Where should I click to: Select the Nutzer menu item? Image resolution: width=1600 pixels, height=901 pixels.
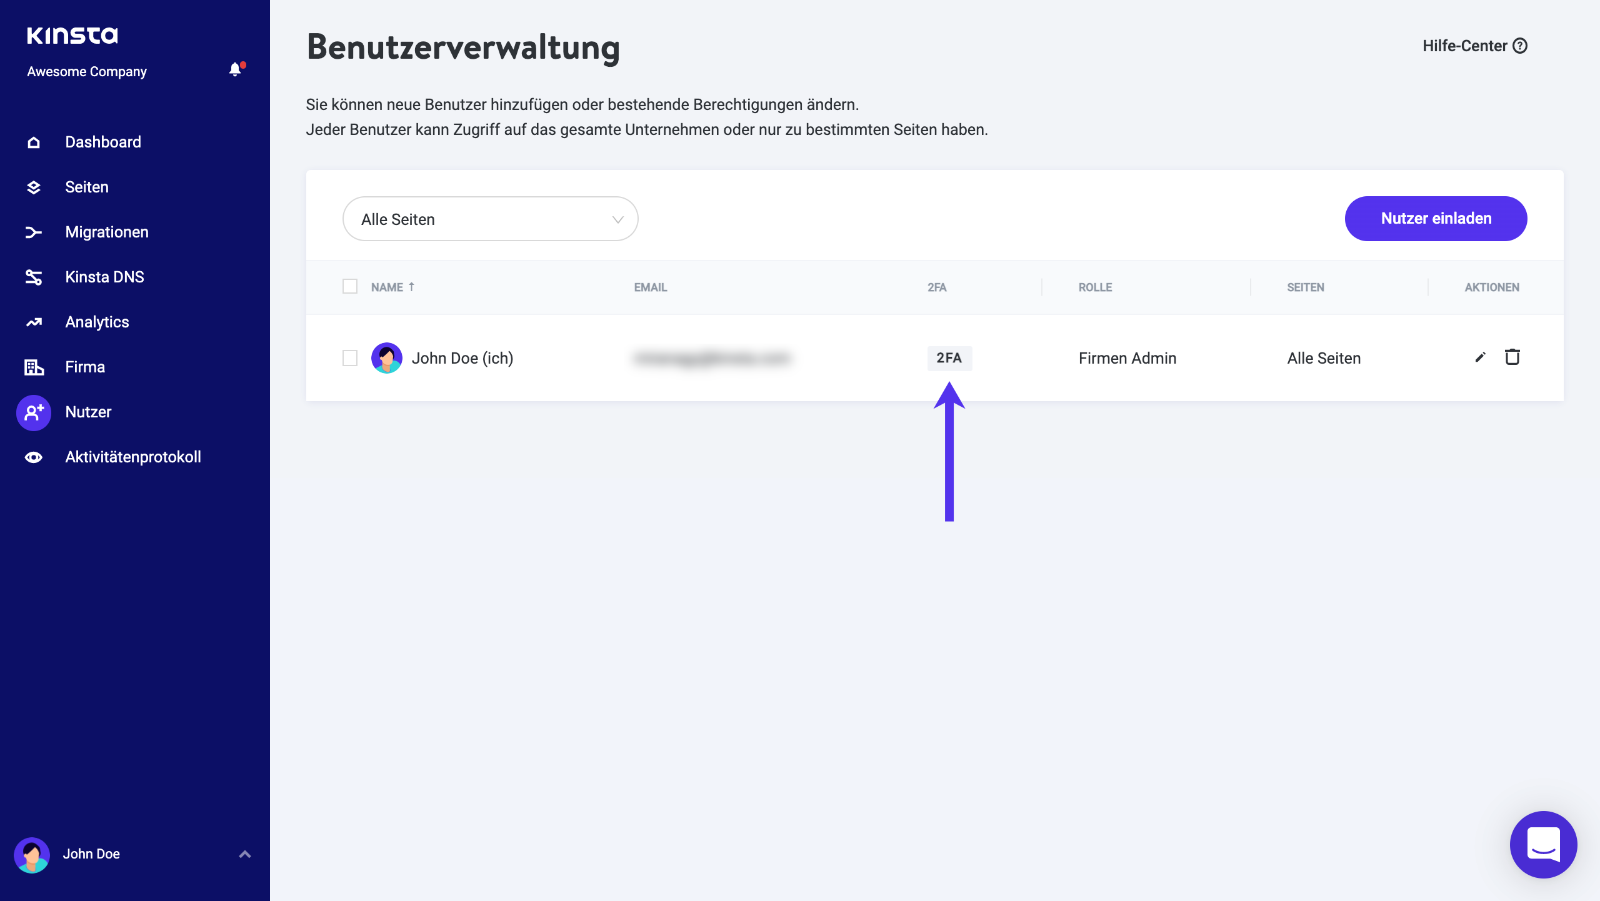pyautogui.click(x=88, y=411)
